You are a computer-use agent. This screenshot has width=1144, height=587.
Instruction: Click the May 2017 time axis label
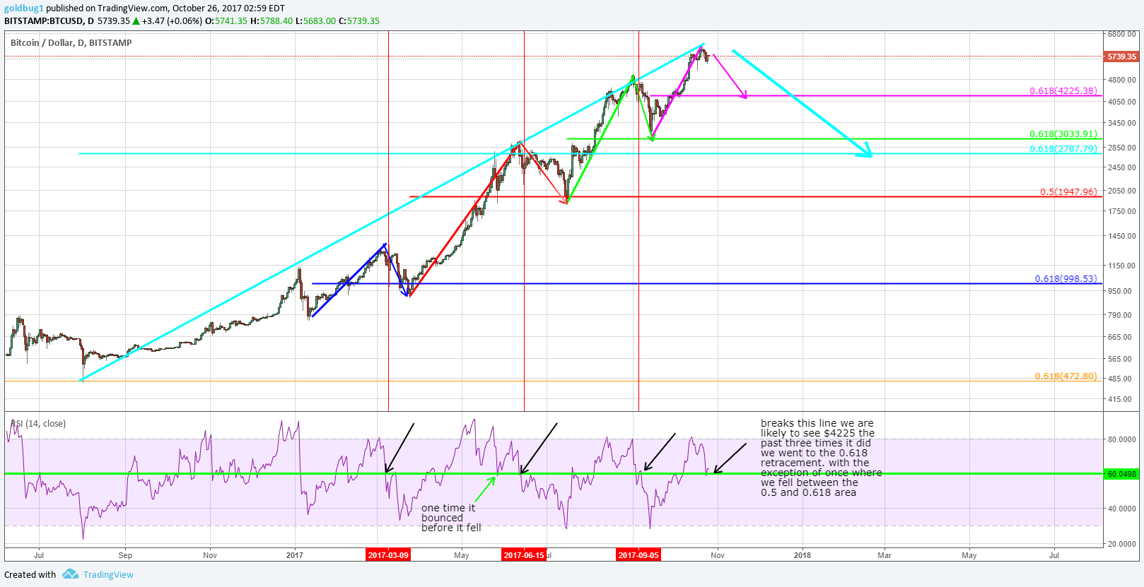462,555
